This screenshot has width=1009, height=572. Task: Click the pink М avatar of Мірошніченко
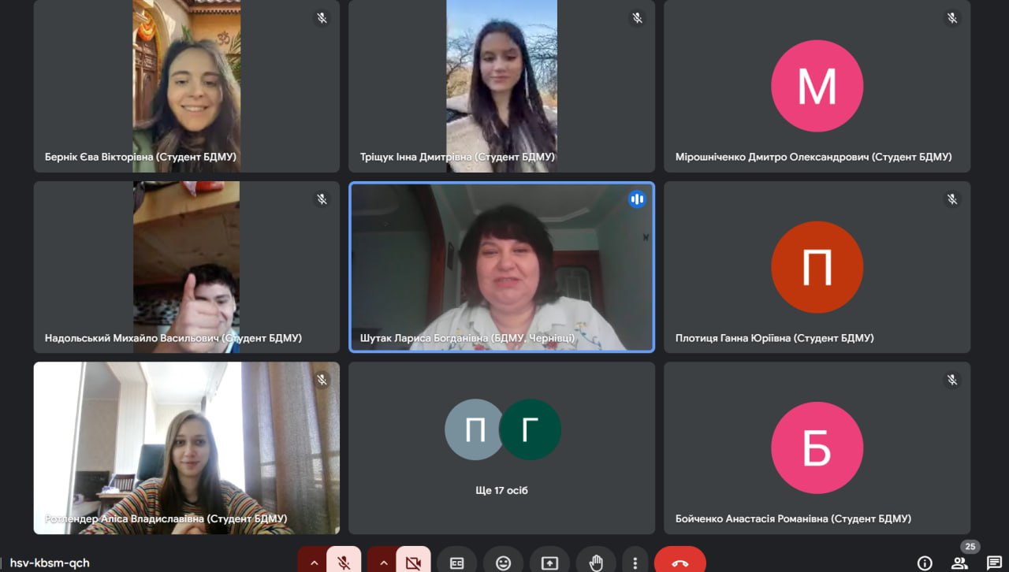coord(817,86)
